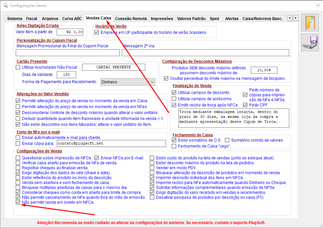323x228 pixels.
Task: Enable Registrar cheques ao finalizar venda
Action: [18, 168]
